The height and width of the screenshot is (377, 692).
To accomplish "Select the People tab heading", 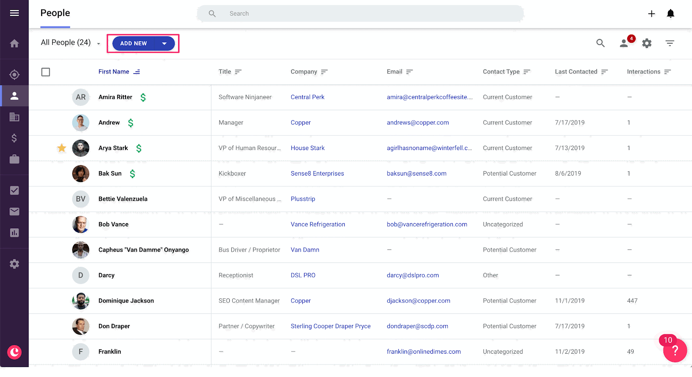I will coord(55,13).
